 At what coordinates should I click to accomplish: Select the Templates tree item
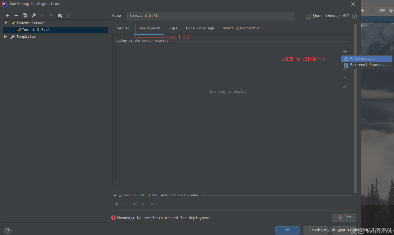(x=26, y=36)
